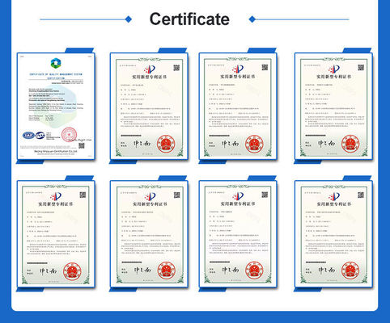Click the blue diamond left of Certificate heading
The height and width of the screenshot is (323, 390).
(129, 19)
